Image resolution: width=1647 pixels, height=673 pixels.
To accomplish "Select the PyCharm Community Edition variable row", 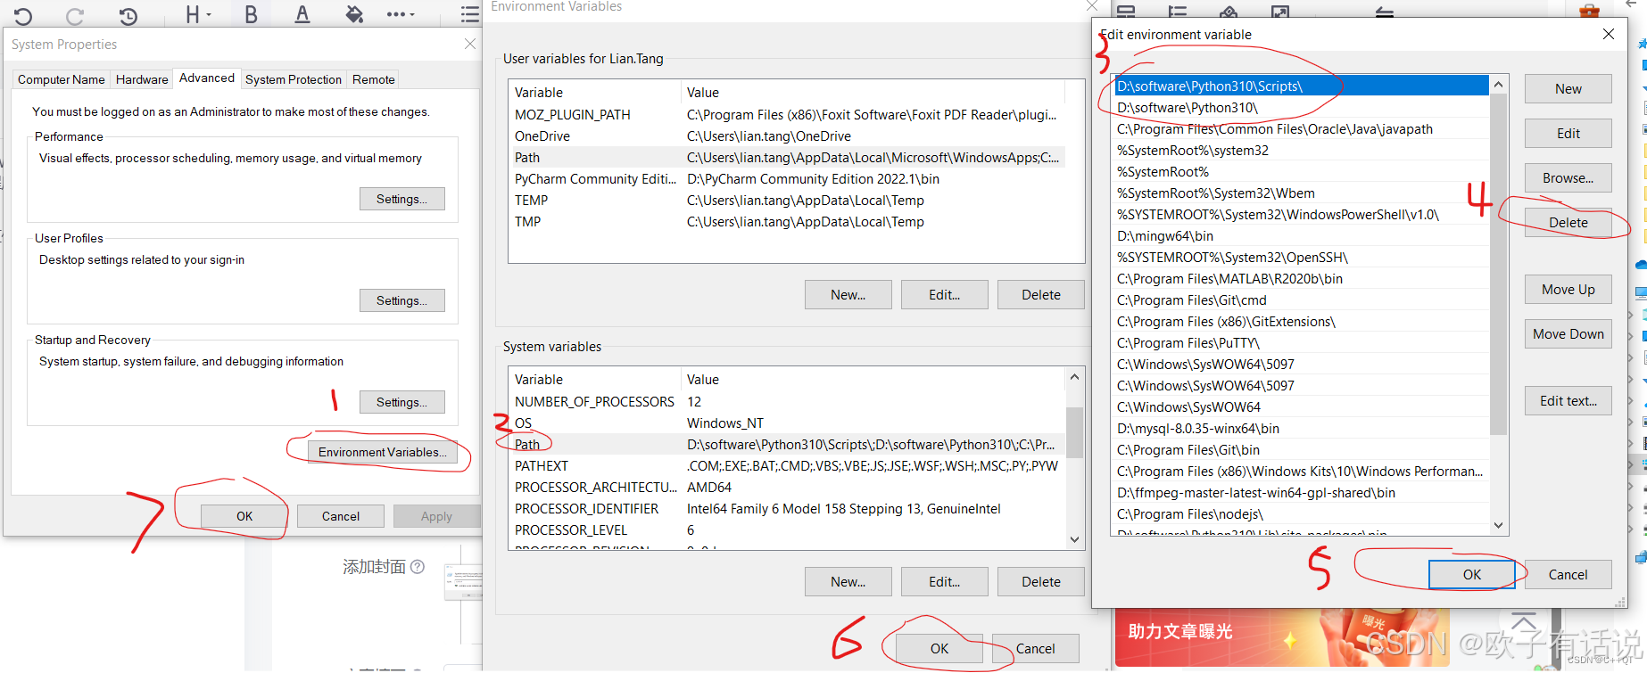I will 787,179.
